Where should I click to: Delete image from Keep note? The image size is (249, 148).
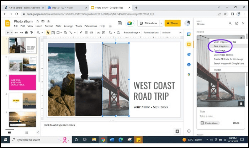click(x=240, y=104)
